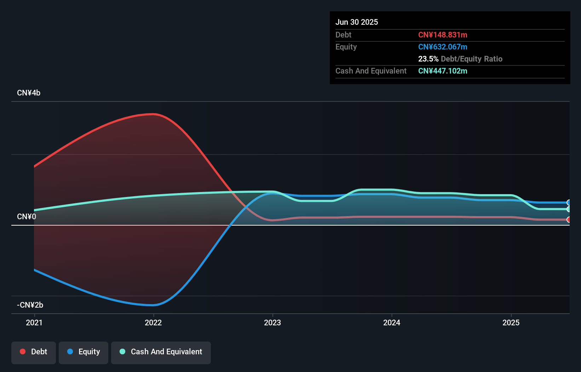Screen dimensions: 581x372
Task: Select the 2025 year label on axis
Action: coord(512,322)
